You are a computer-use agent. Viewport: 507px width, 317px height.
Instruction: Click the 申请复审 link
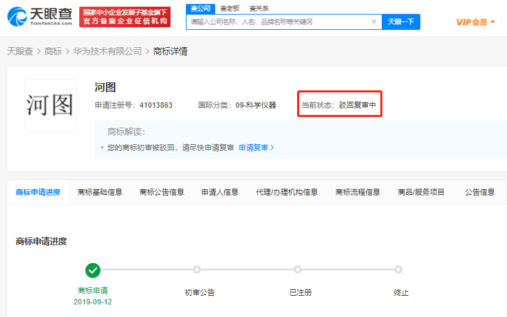click(256, 148)
